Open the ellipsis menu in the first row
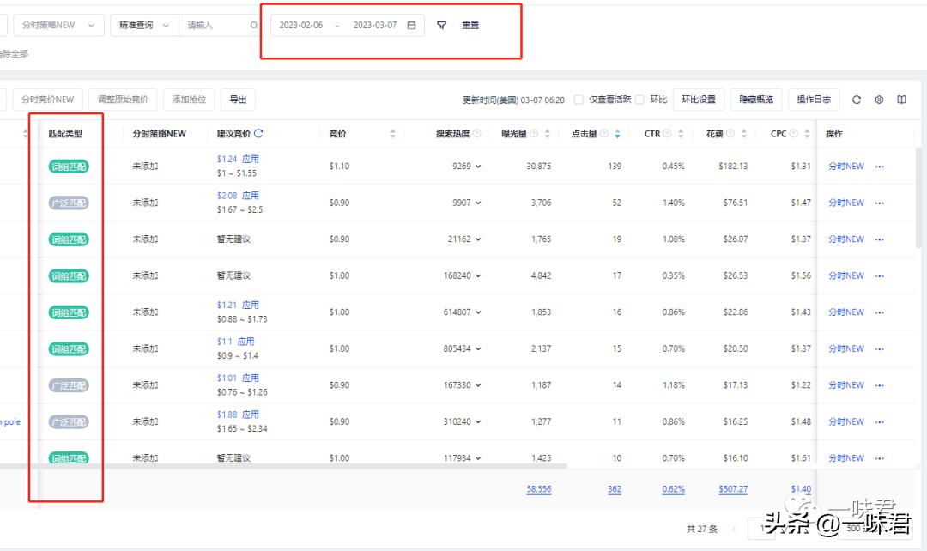The height and width of the screenshot is (551, 927). point(879,167)
